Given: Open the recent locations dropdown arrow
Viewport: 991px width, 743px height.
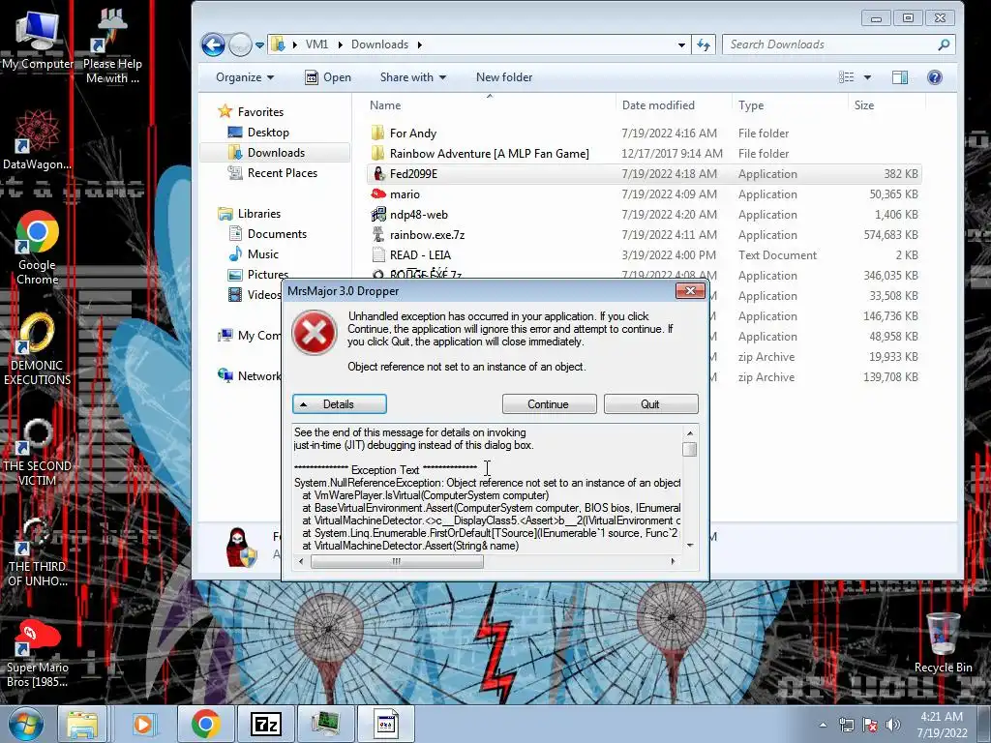Looking at the screenshot, I should (259, 45).
